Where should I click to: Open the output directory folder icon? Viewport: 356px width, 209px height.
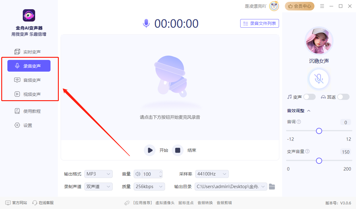coord(272,186)
